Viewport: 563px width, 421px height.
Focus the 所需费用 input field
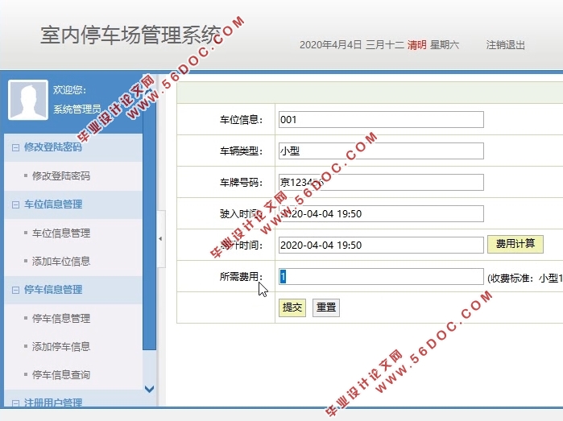(x=381, y=277)
